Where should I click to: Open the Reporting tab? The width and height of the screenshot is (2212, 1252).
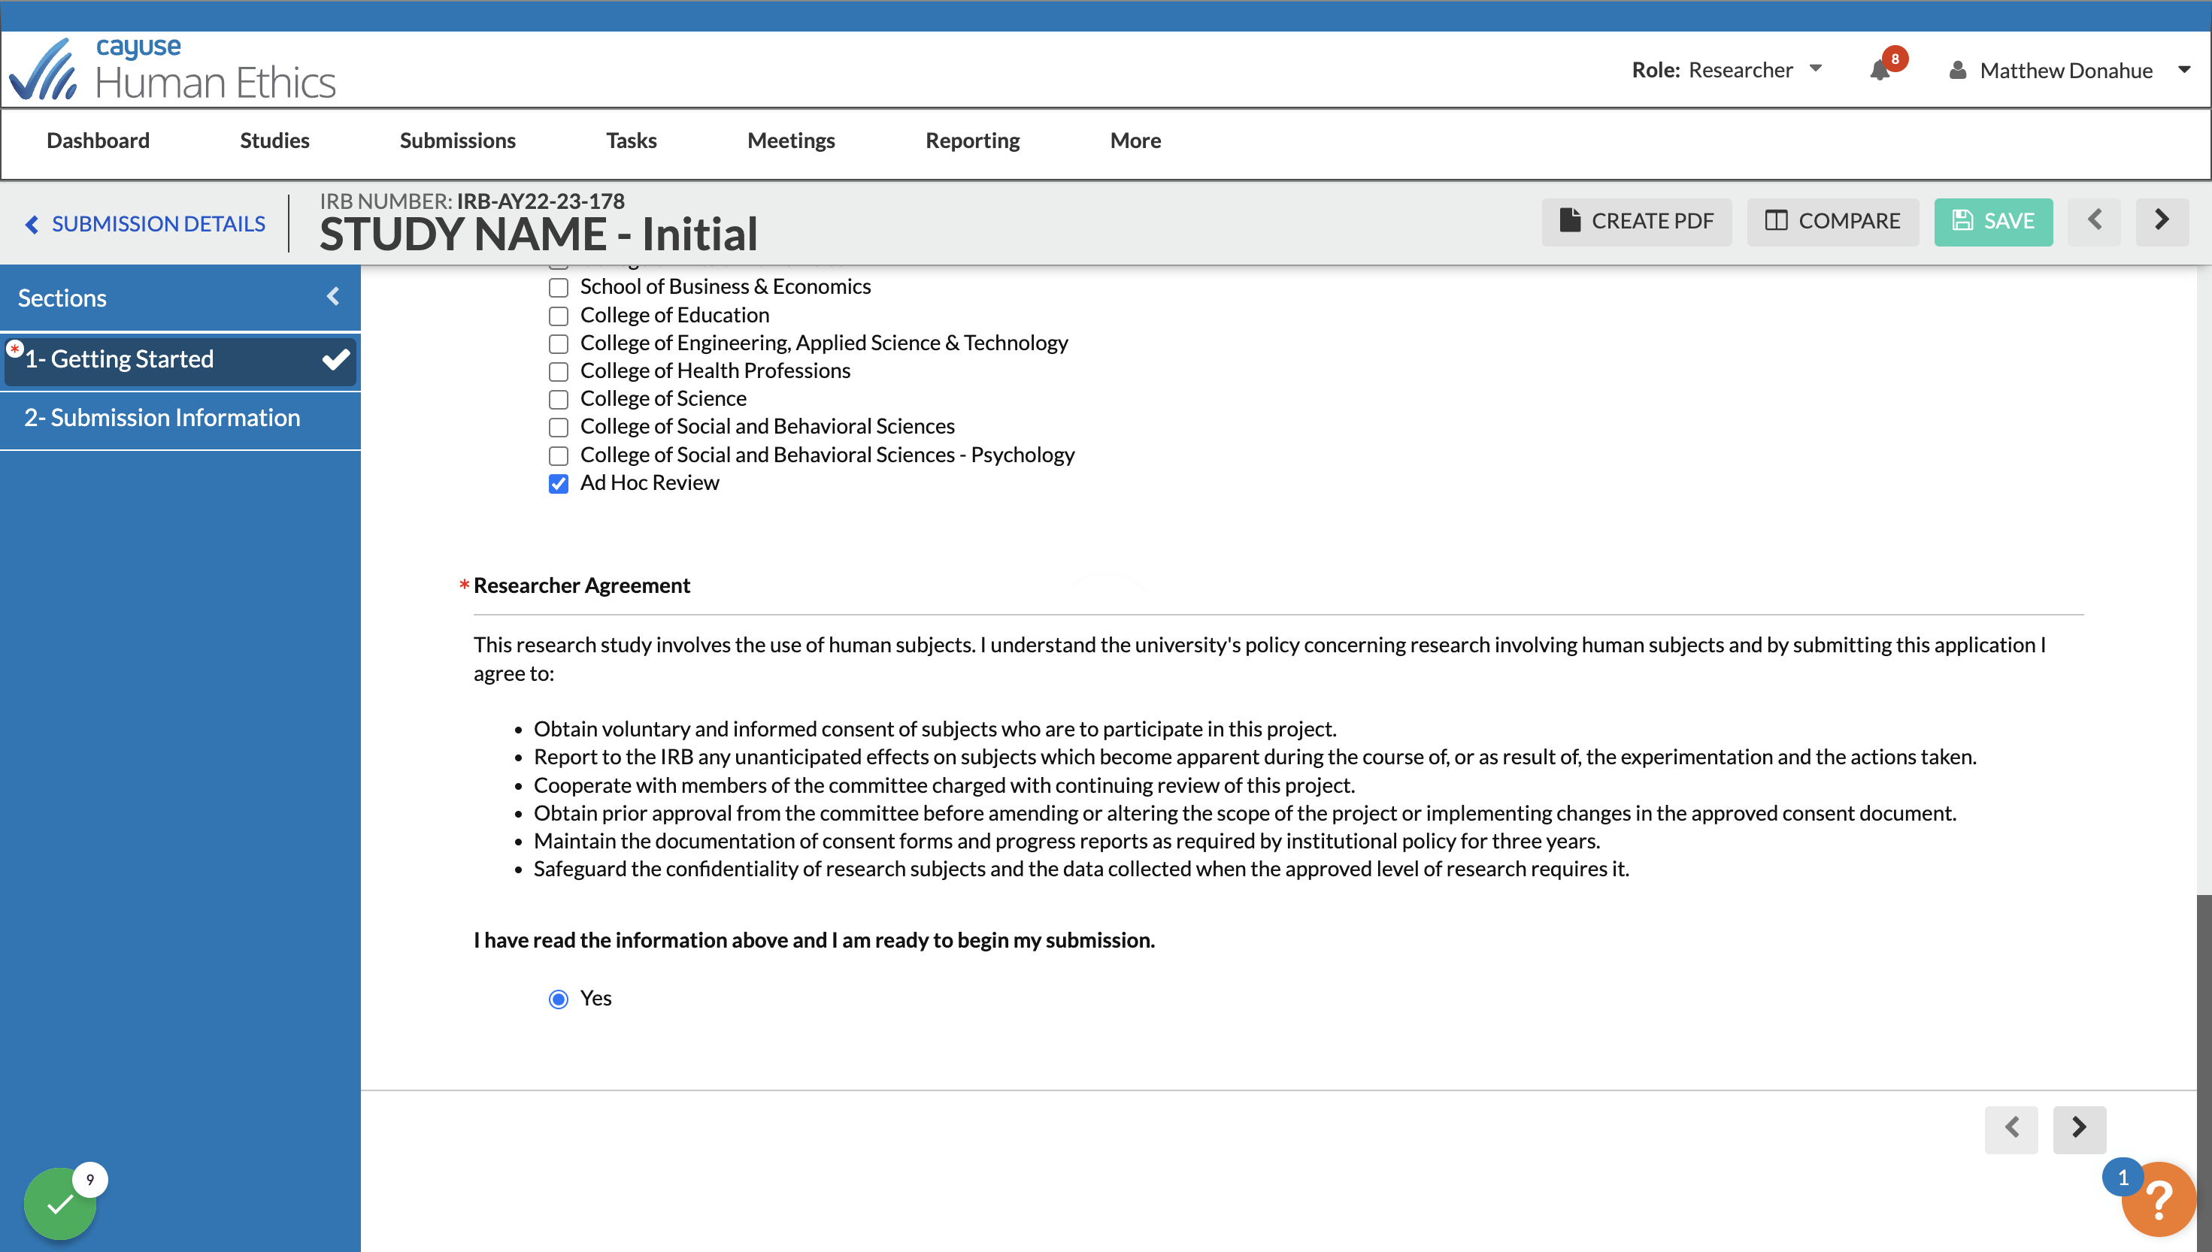(x=973, y=141)
